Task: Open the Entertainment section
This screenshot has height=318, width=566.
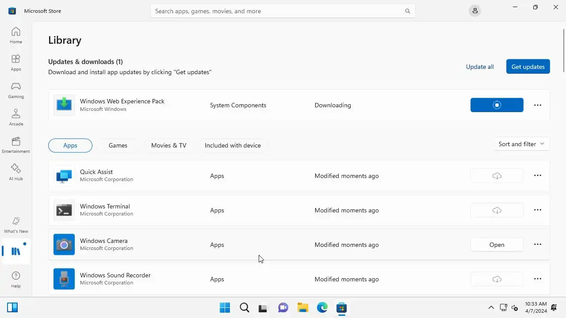Action: 16,145
